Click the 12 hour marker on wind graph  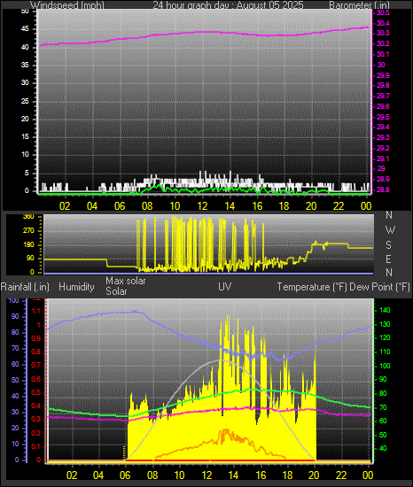(x=202, y=206)
